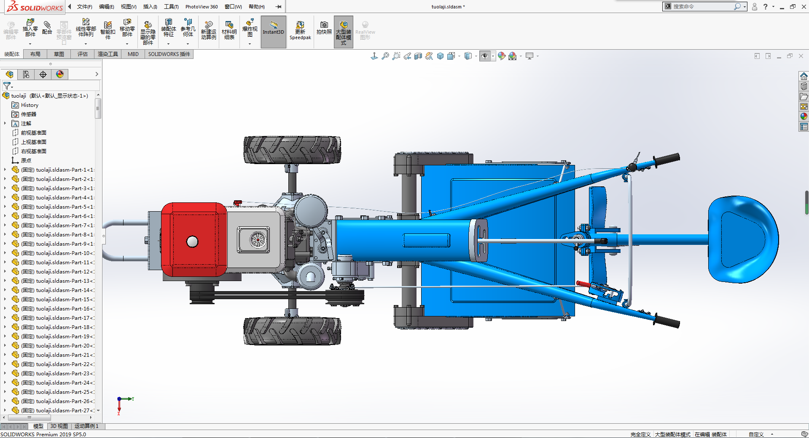Click the 拍快照 camera snapshot icon

(x=324, y=28)
